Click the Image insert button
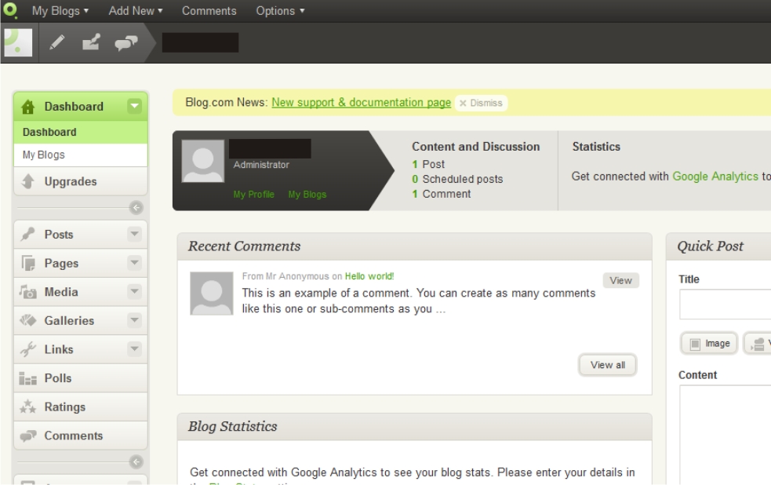Screen dimensions: 771x485 tap(710, 343)
